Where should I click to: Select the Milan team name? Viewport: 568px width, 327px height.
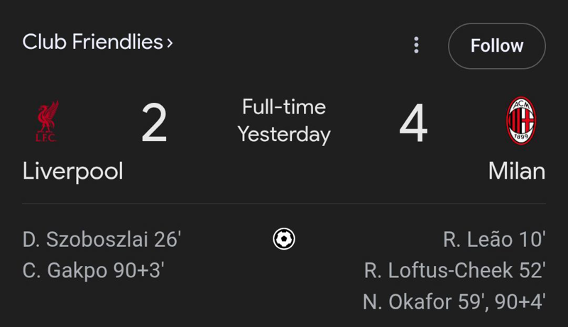click(517, 171)
